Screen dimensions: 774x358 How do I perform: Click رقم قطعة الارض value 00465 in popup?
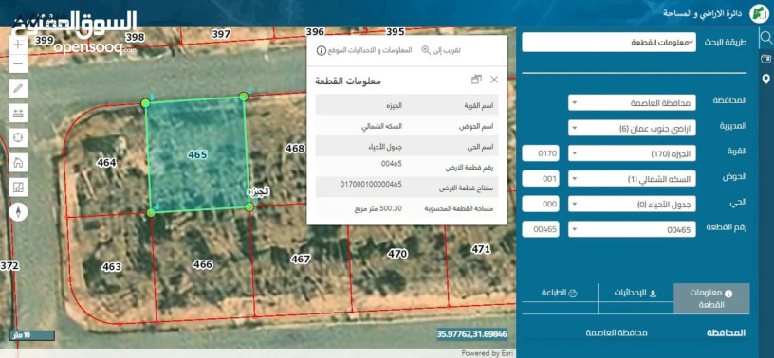(392, 164)
